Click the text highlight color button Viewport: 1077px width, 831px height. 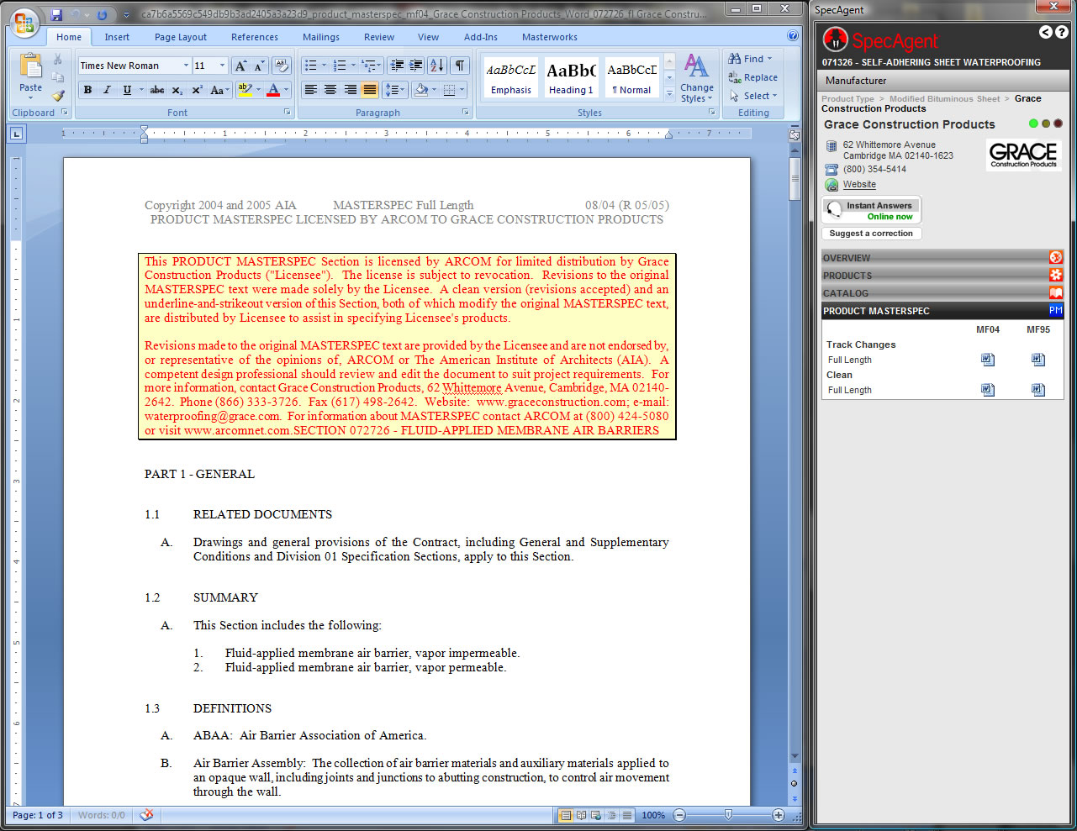pyautogui.click(x=245, y=90)
